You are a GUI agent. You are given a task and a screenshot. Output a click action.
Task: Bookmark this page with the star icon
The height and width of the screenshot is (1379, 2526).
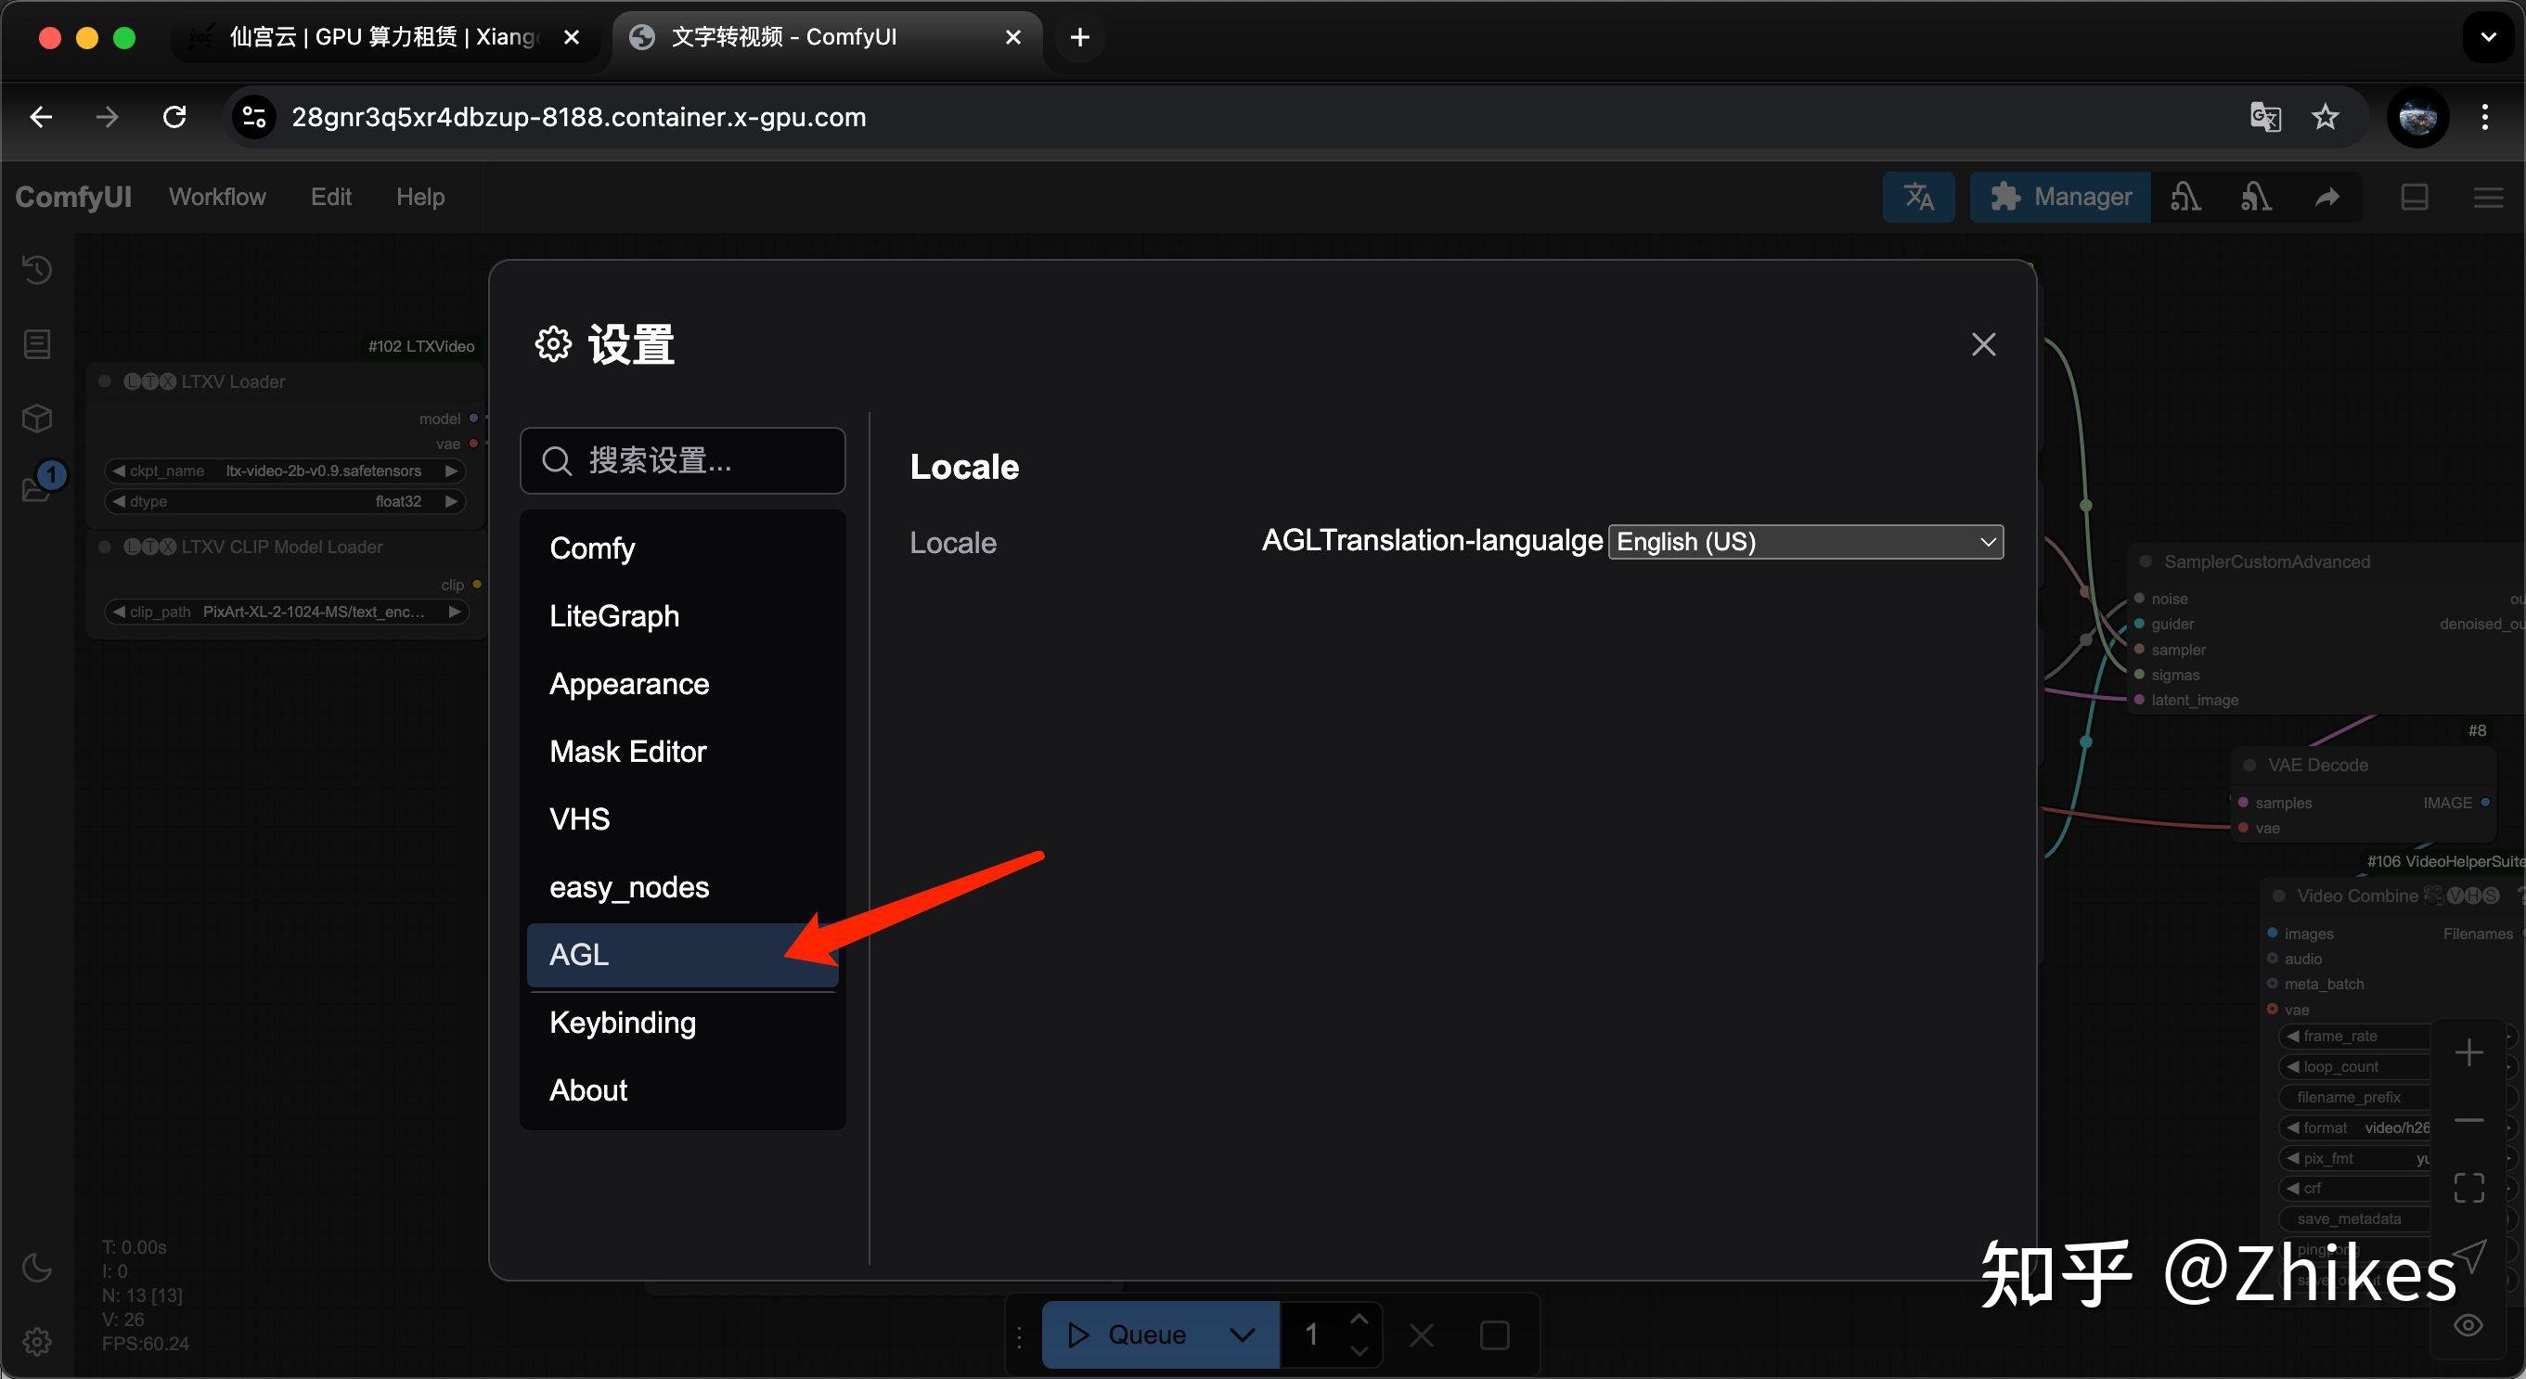(2325, 118)
